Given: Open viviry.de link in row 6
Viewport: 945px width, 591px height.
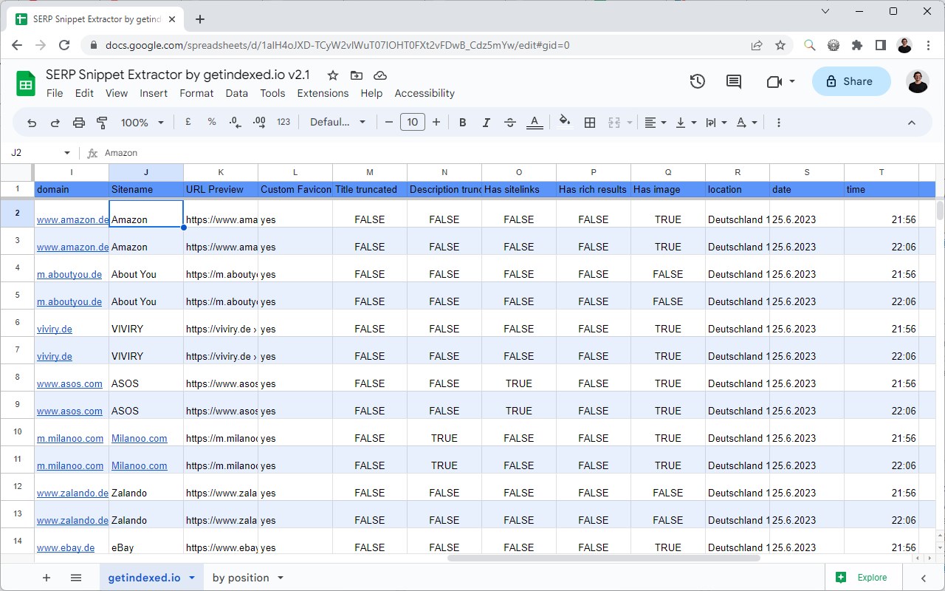Looking at the screenshot, I should pyautogui.click(x=55, y=329).
